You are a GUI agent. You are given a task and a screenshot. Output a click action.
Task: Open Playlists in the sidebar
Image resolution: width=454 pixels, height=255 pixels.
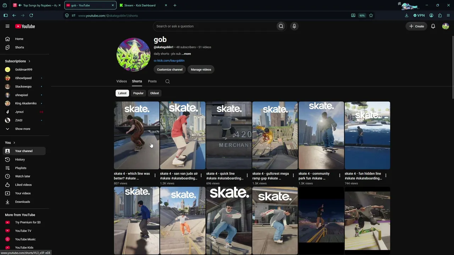24,168
